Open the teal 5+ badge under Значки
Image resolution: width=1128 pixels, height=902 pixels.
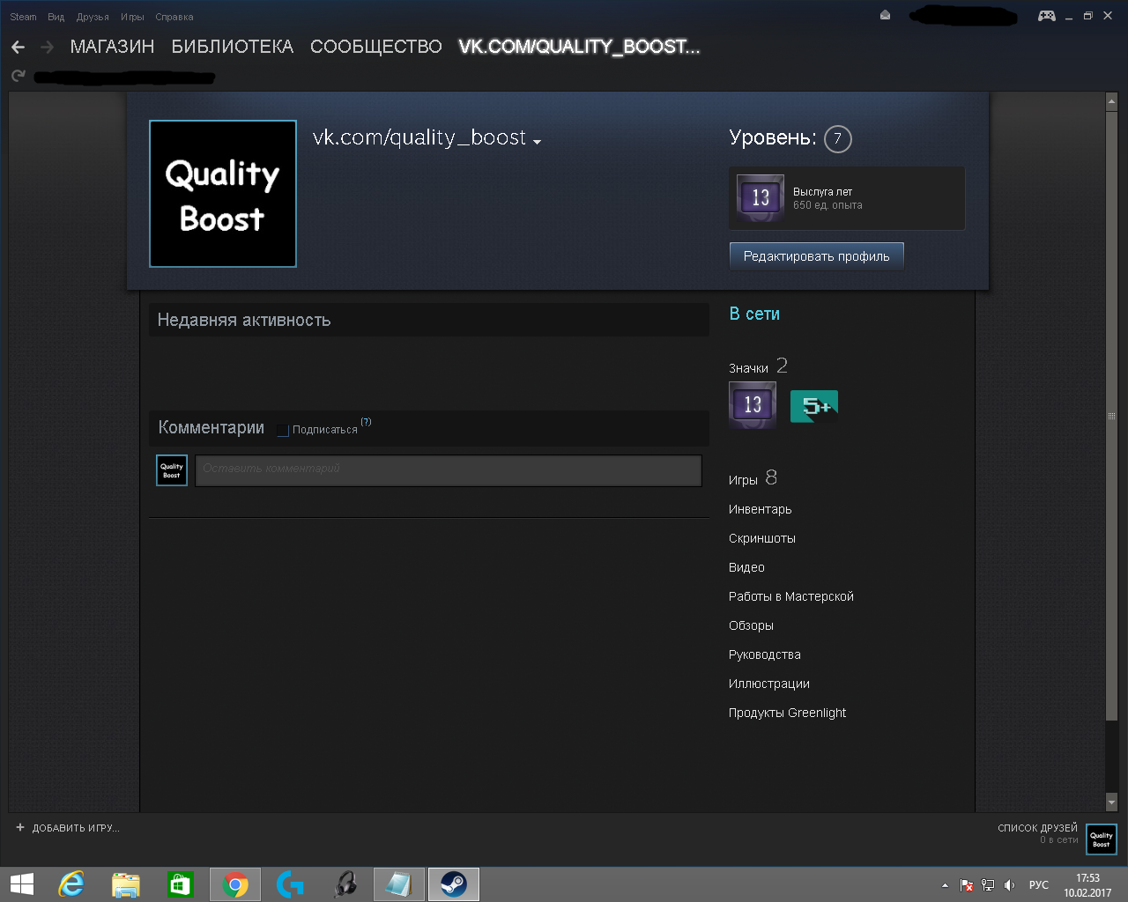pyautogui.click(x=814, y=406)
